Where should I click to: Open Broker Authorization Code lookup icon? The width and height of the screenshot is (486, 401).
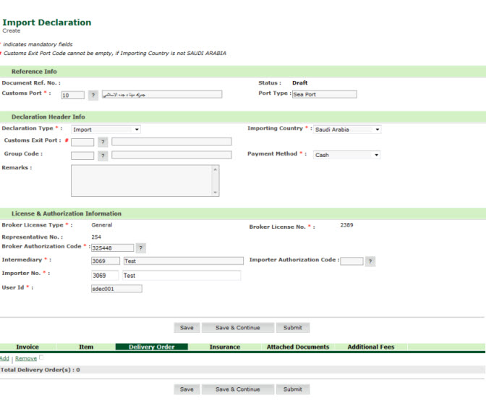(x=140, y=248)
